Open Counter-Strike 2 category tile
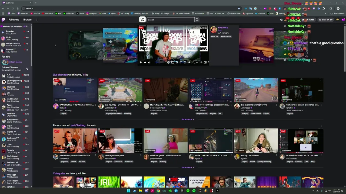 click(x=199, y=182)
